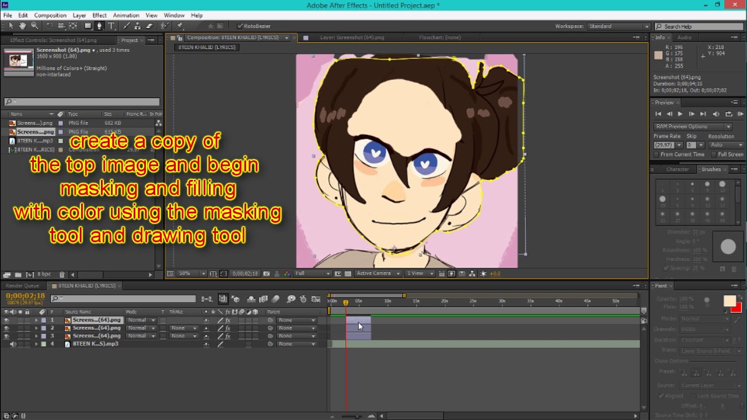Open the 50% magnification ratio dropdown
The width and height of the screenshot is (747, 420).
pyautogui.click(x=193, y=274)
